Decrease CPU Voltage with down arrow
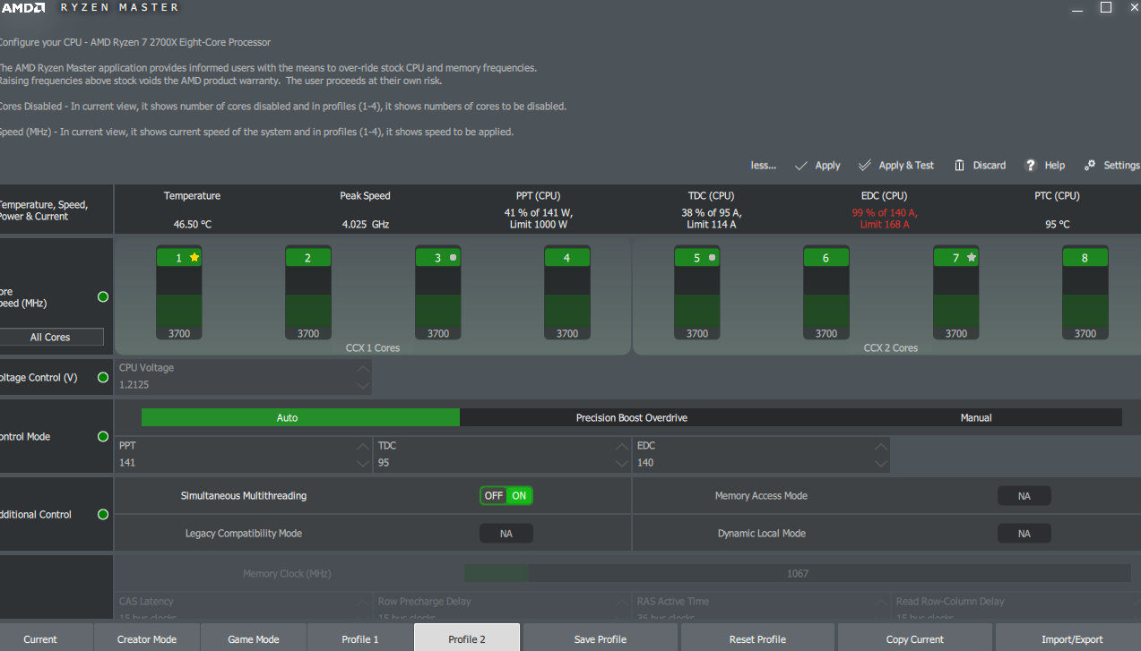 click(362, 386)
